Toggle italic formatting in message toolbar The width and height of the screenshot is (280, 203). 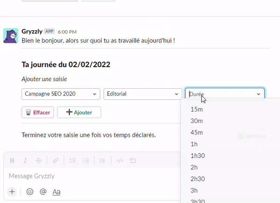coord(25,161)
